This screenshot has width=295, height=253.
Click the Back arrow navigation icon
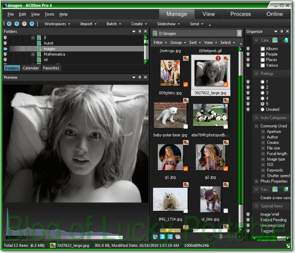(x=17, y=24)
